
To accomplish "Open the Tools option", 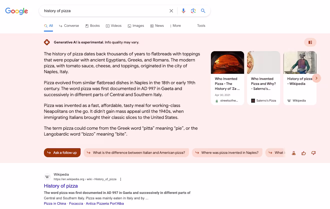I will point(201,26).
